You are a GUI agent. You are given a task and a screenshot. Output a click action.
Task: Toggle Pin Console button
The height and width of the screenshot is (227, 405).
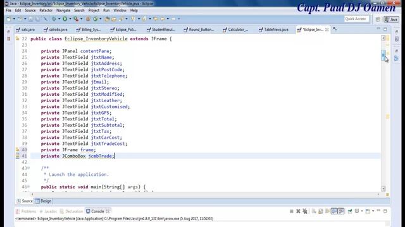pos(350,211)
